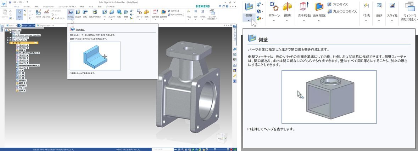Image resolution: width=418 pixels, height=151 pixels.
Task: Activate the 選択 select arrow tool
Action: coord(19,14)
